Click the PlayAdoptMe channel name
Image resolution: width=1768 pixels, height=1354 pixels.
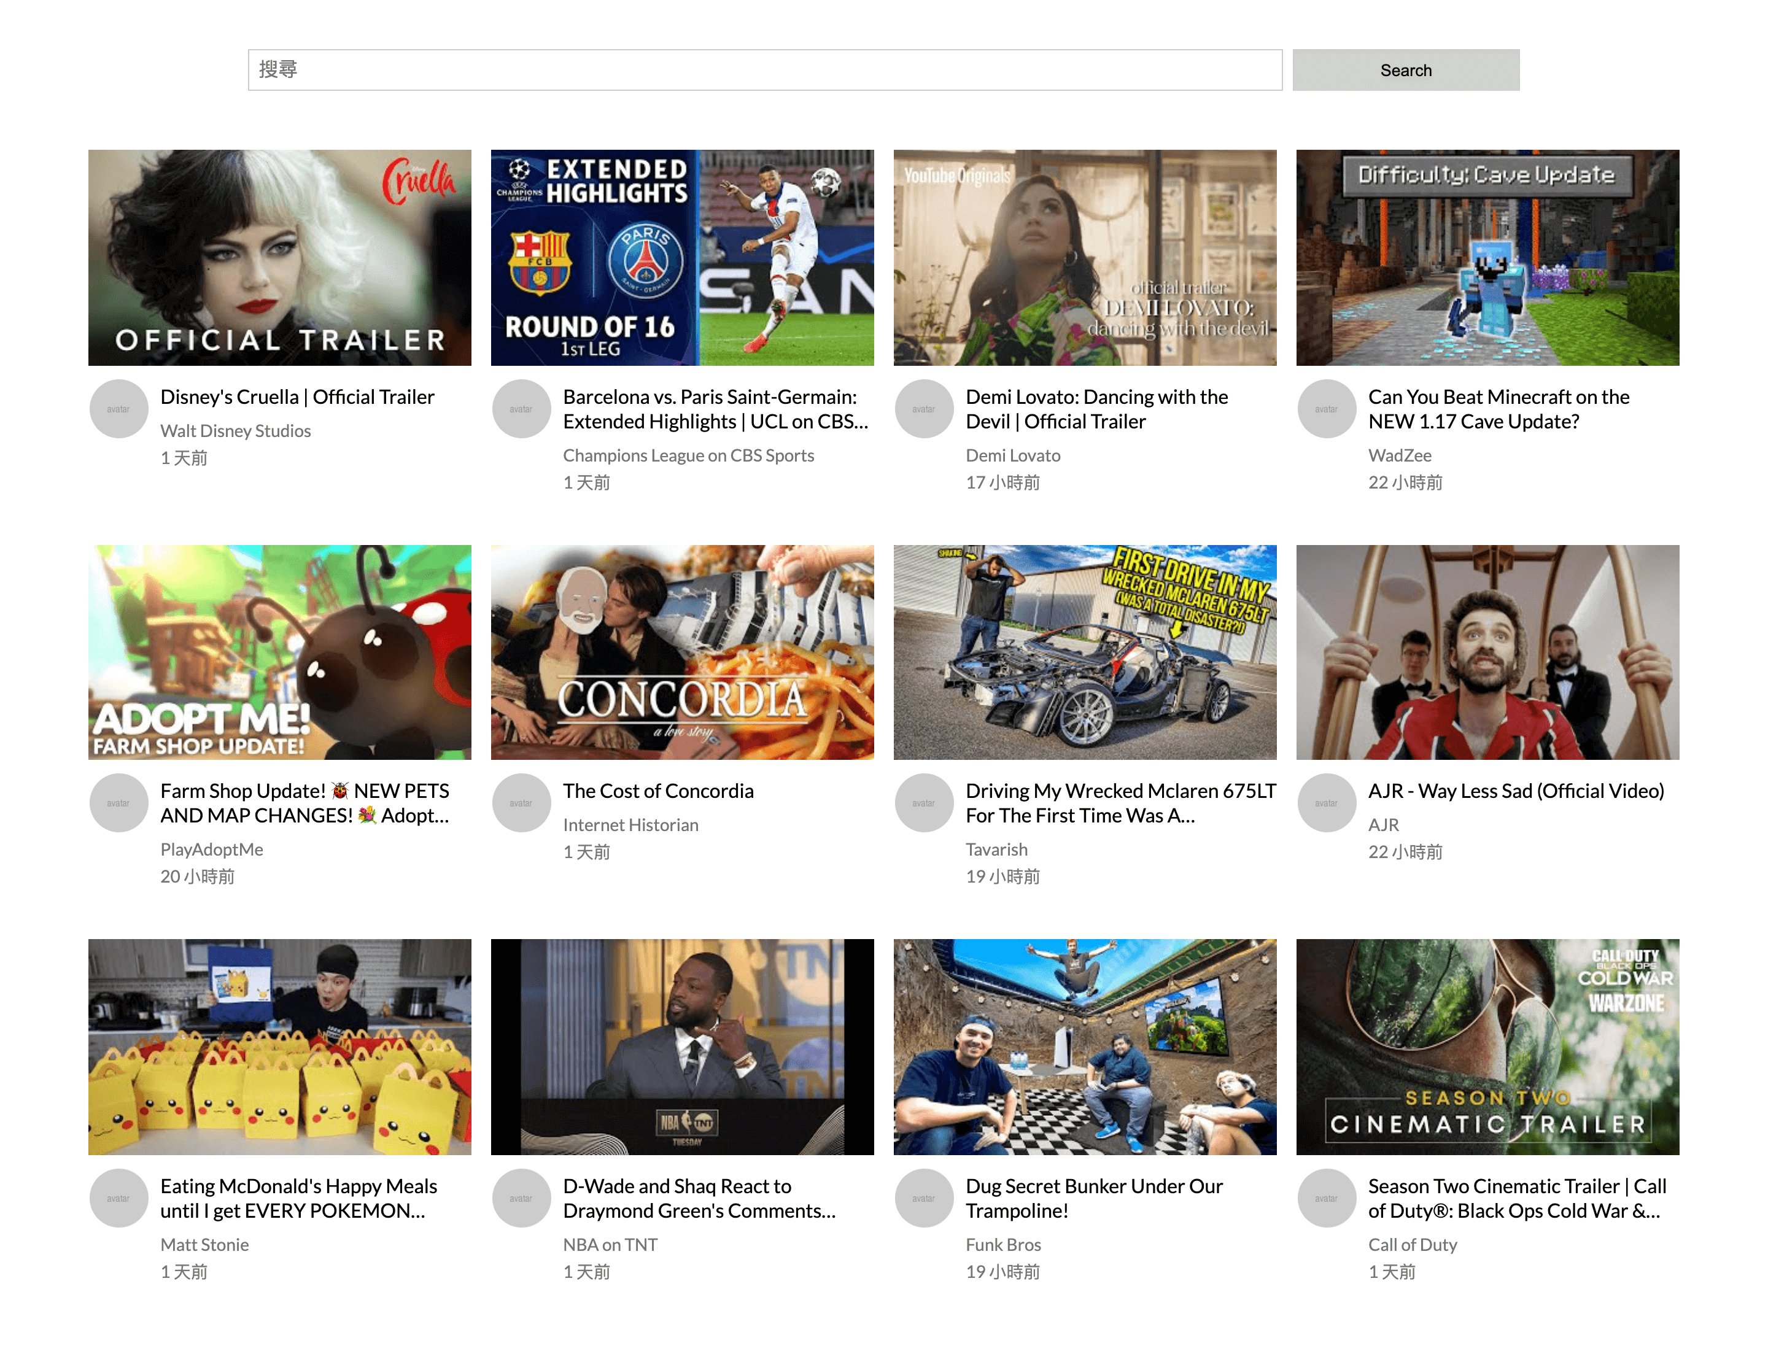(x=211, y=849)
